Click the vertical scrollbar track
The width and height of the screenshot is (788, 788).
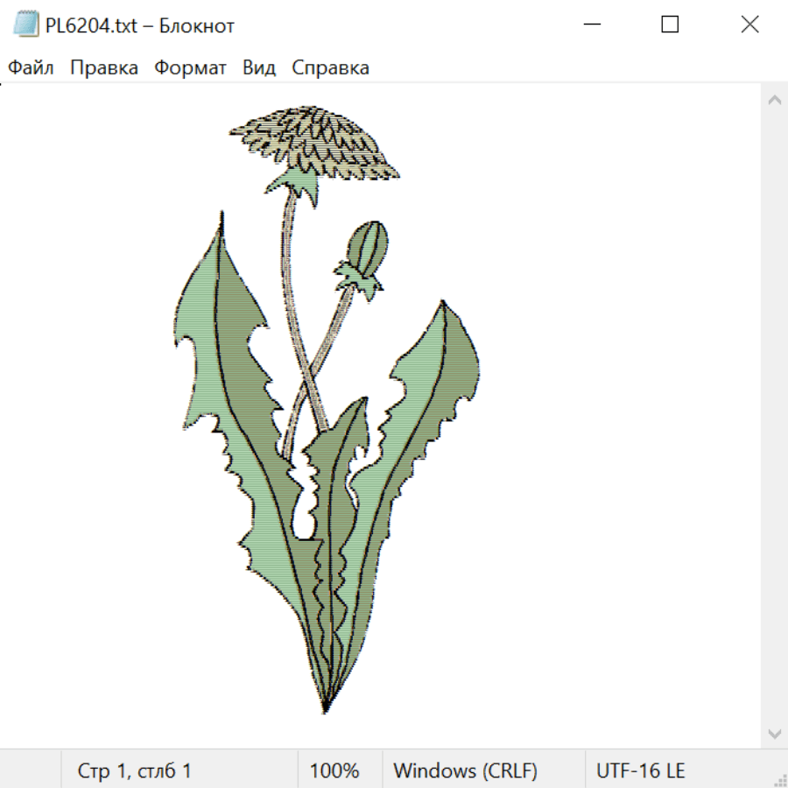(x=775, y=417)
